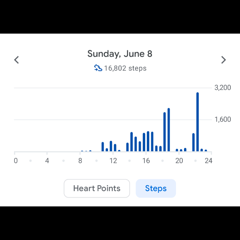This screenshot has height=240, width=240.
Task: Click the 12 hour axis label
Action: (x=113, y=161)
